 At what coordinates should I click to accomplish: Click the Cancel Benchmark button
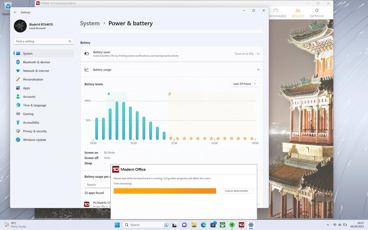tap(236, 191)
